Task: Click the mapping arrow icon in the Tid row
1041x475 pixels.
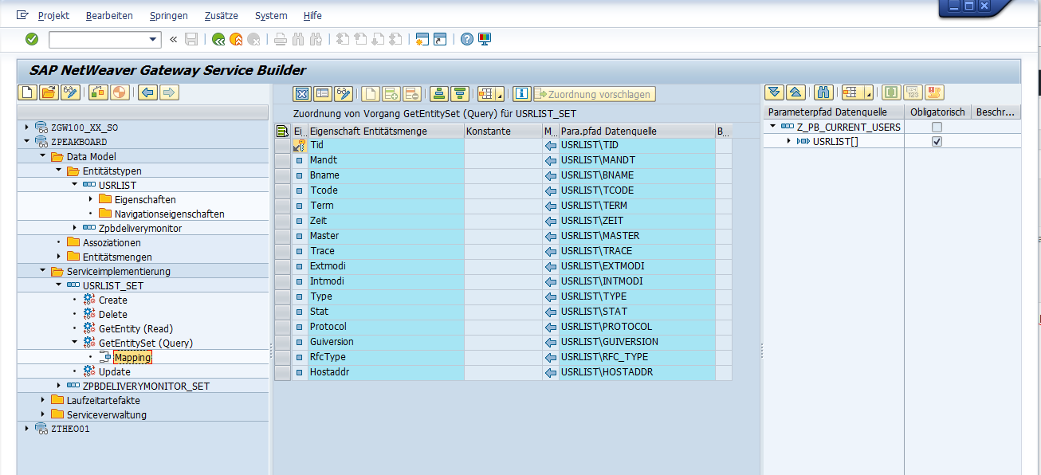Action: click(550, 145)
